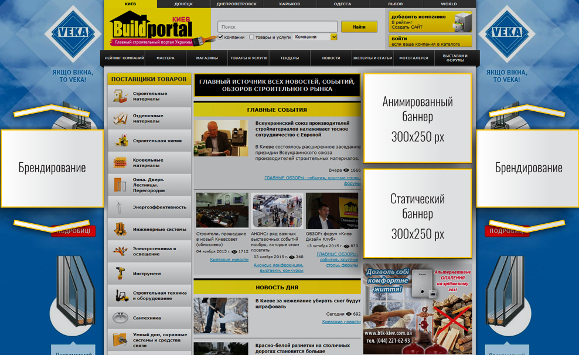Click the войти login button
Viewport: 579px width, 355px height.
coord(430,41)
